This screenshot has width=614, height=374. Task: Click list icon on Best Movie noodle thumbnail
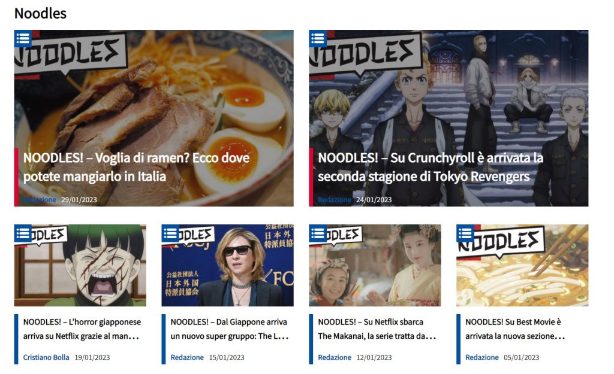click(465, 233)
